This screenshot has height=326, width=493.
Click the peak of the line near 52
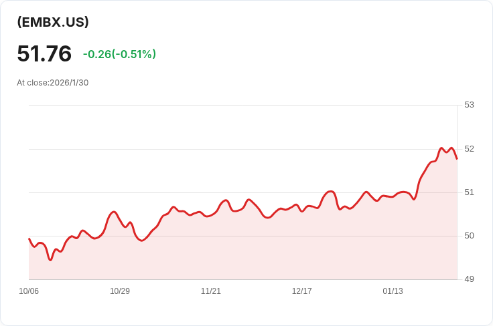(441, 148)
